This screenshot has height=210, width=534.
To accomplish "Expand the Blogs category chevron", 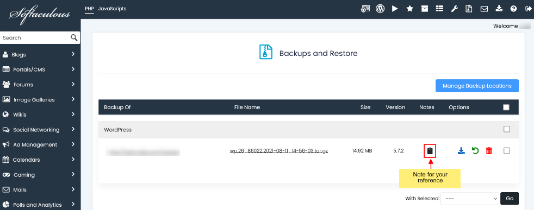I will pyautogui.click(x=73, y=54).
